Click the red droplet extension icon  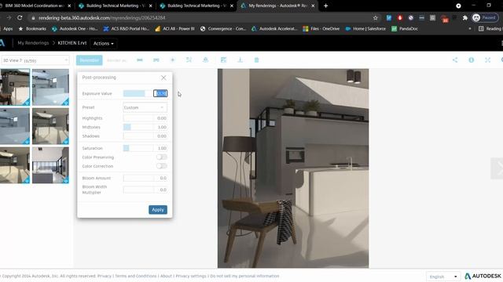point(400,18)
